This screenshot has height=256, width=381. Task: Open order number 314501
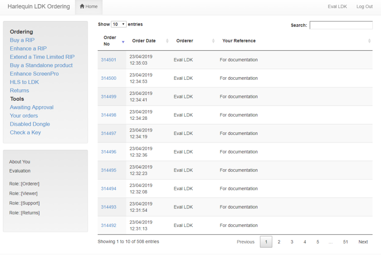108,60
